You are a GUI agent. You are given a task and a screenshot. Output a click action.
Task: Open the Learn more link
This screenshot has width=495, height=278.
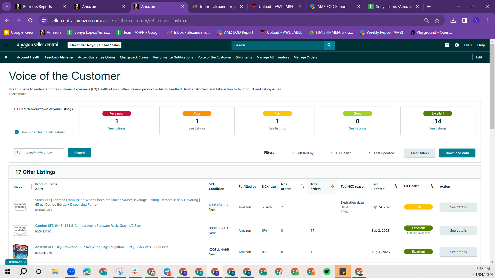tap(17, 94)
